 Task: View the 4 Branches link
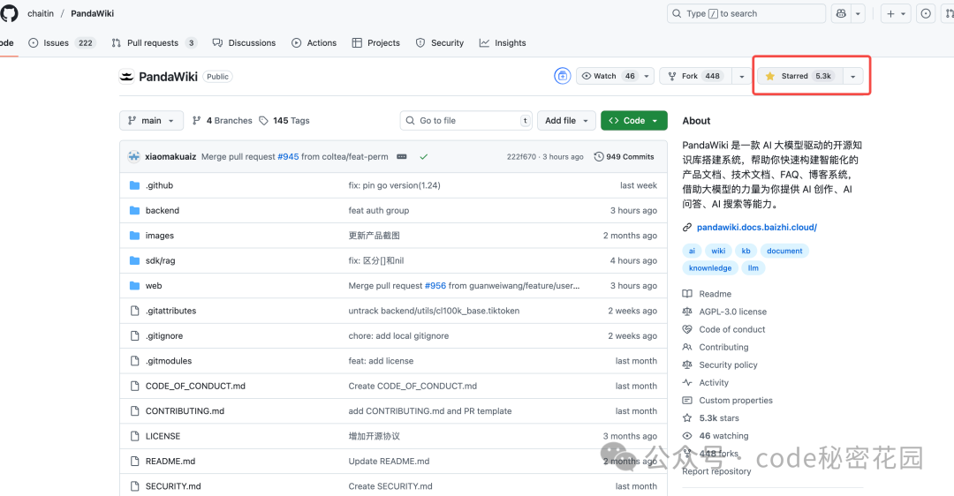point(222,120)
